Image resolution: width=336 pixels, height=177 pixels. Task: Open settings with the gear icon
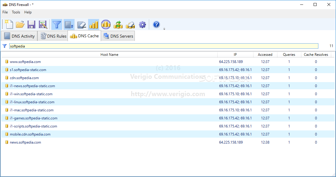142,24
